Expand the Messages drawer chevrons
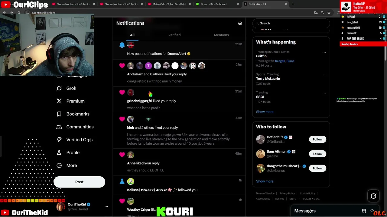 pyautogui.click(x=372, y=211)
